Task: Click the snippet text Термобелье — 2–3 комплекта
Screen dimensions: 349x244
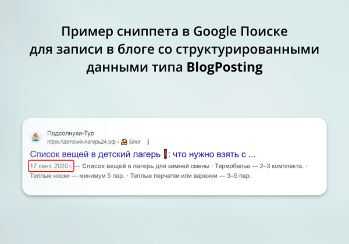Action: (259, 166)
